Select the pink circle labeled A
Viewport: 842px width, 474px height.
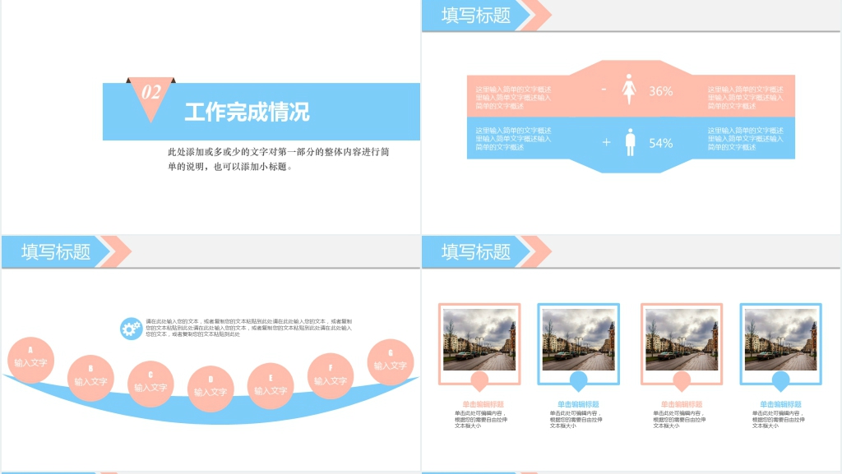point(31,359)
